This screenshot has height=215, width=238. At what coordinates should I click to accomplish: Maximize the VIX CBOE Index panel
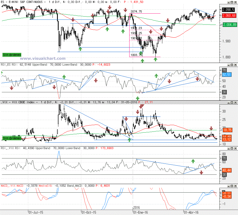pos(232,102)
